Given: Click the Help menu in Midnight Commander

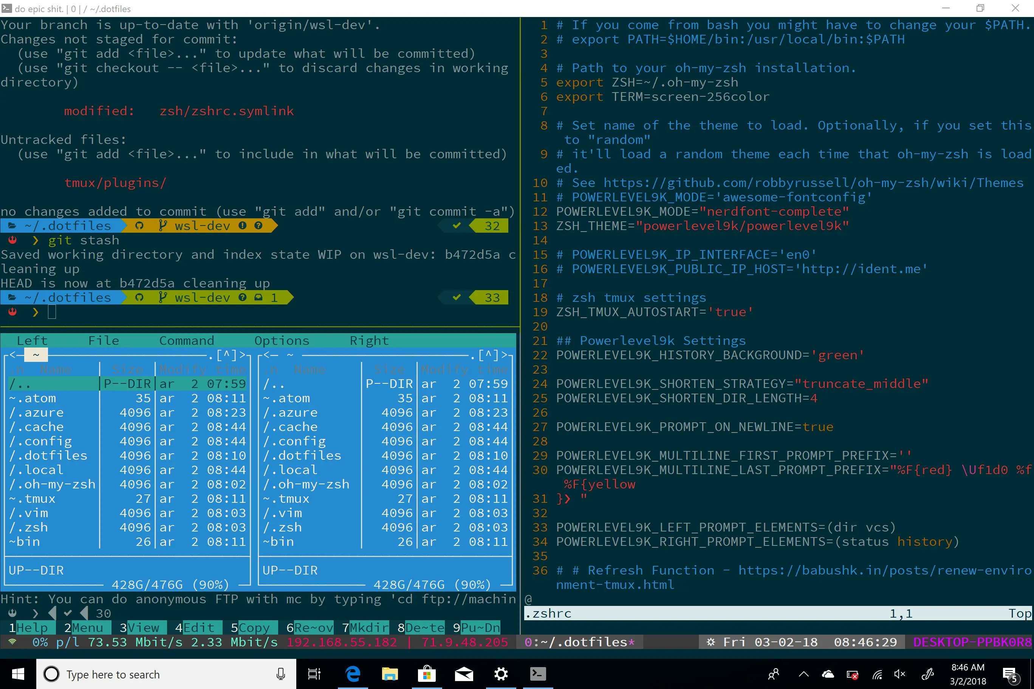Looking at the screenshot, I should (x=31, y=627).
